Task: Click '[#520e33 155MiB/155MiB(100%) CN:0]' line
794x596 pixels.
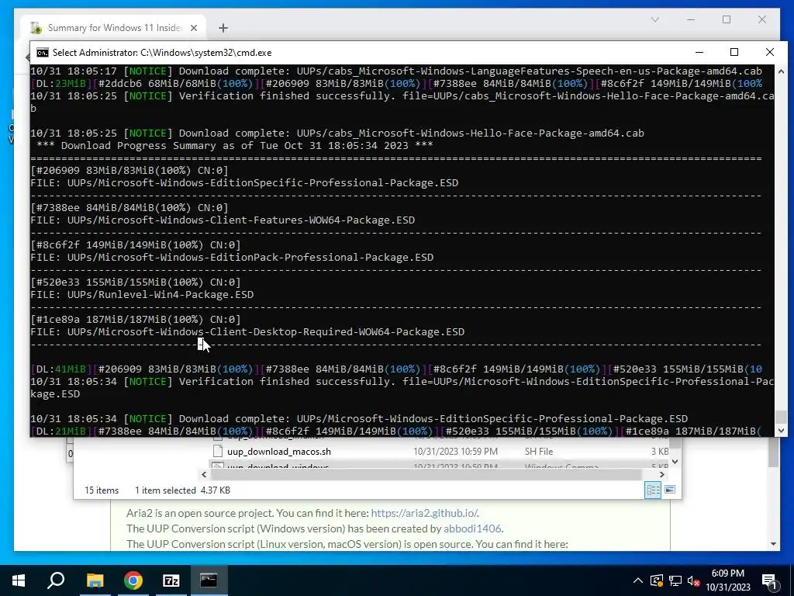Action: (x=136, y=282)
